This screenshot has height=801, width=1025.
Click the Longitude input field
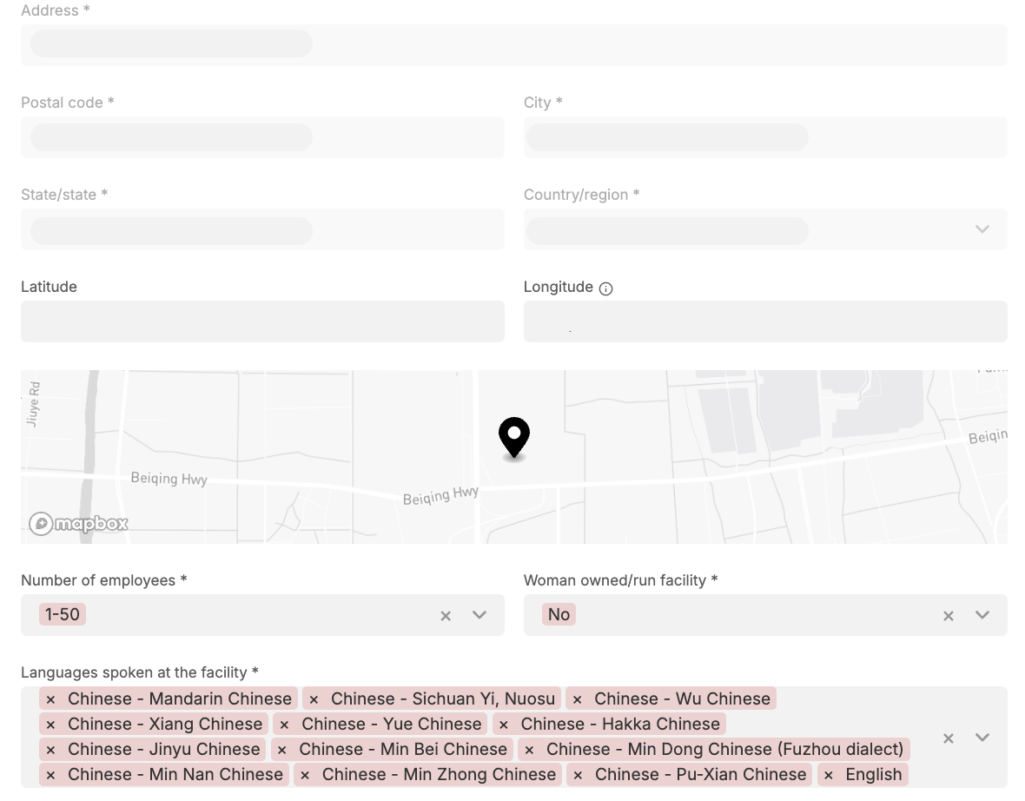765,321
